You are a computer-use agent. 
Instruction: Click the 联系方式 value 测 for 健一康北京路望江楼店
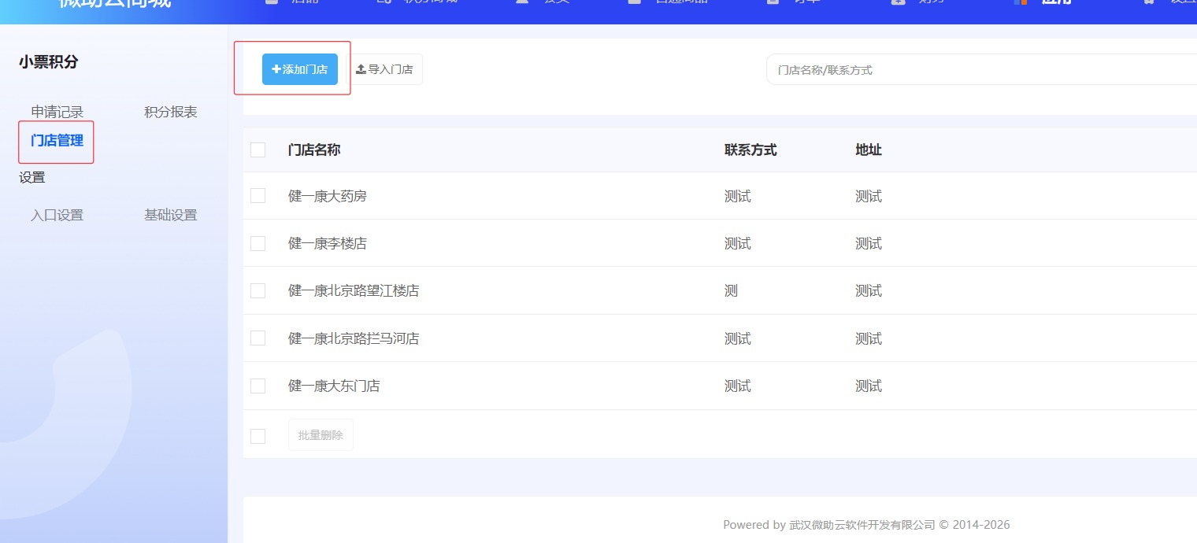pos(732,290)
